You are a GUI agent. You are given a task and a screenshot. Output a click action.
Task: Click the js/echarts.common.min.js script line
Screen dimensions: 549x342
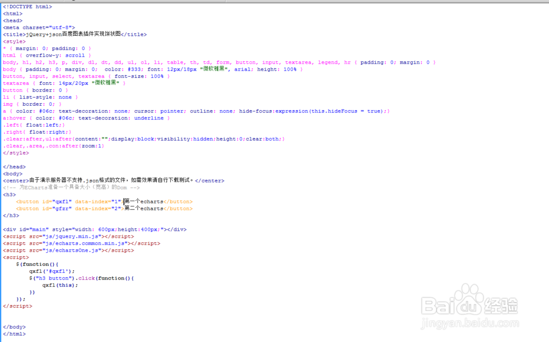pyautogui.click(x=82, y=244)
